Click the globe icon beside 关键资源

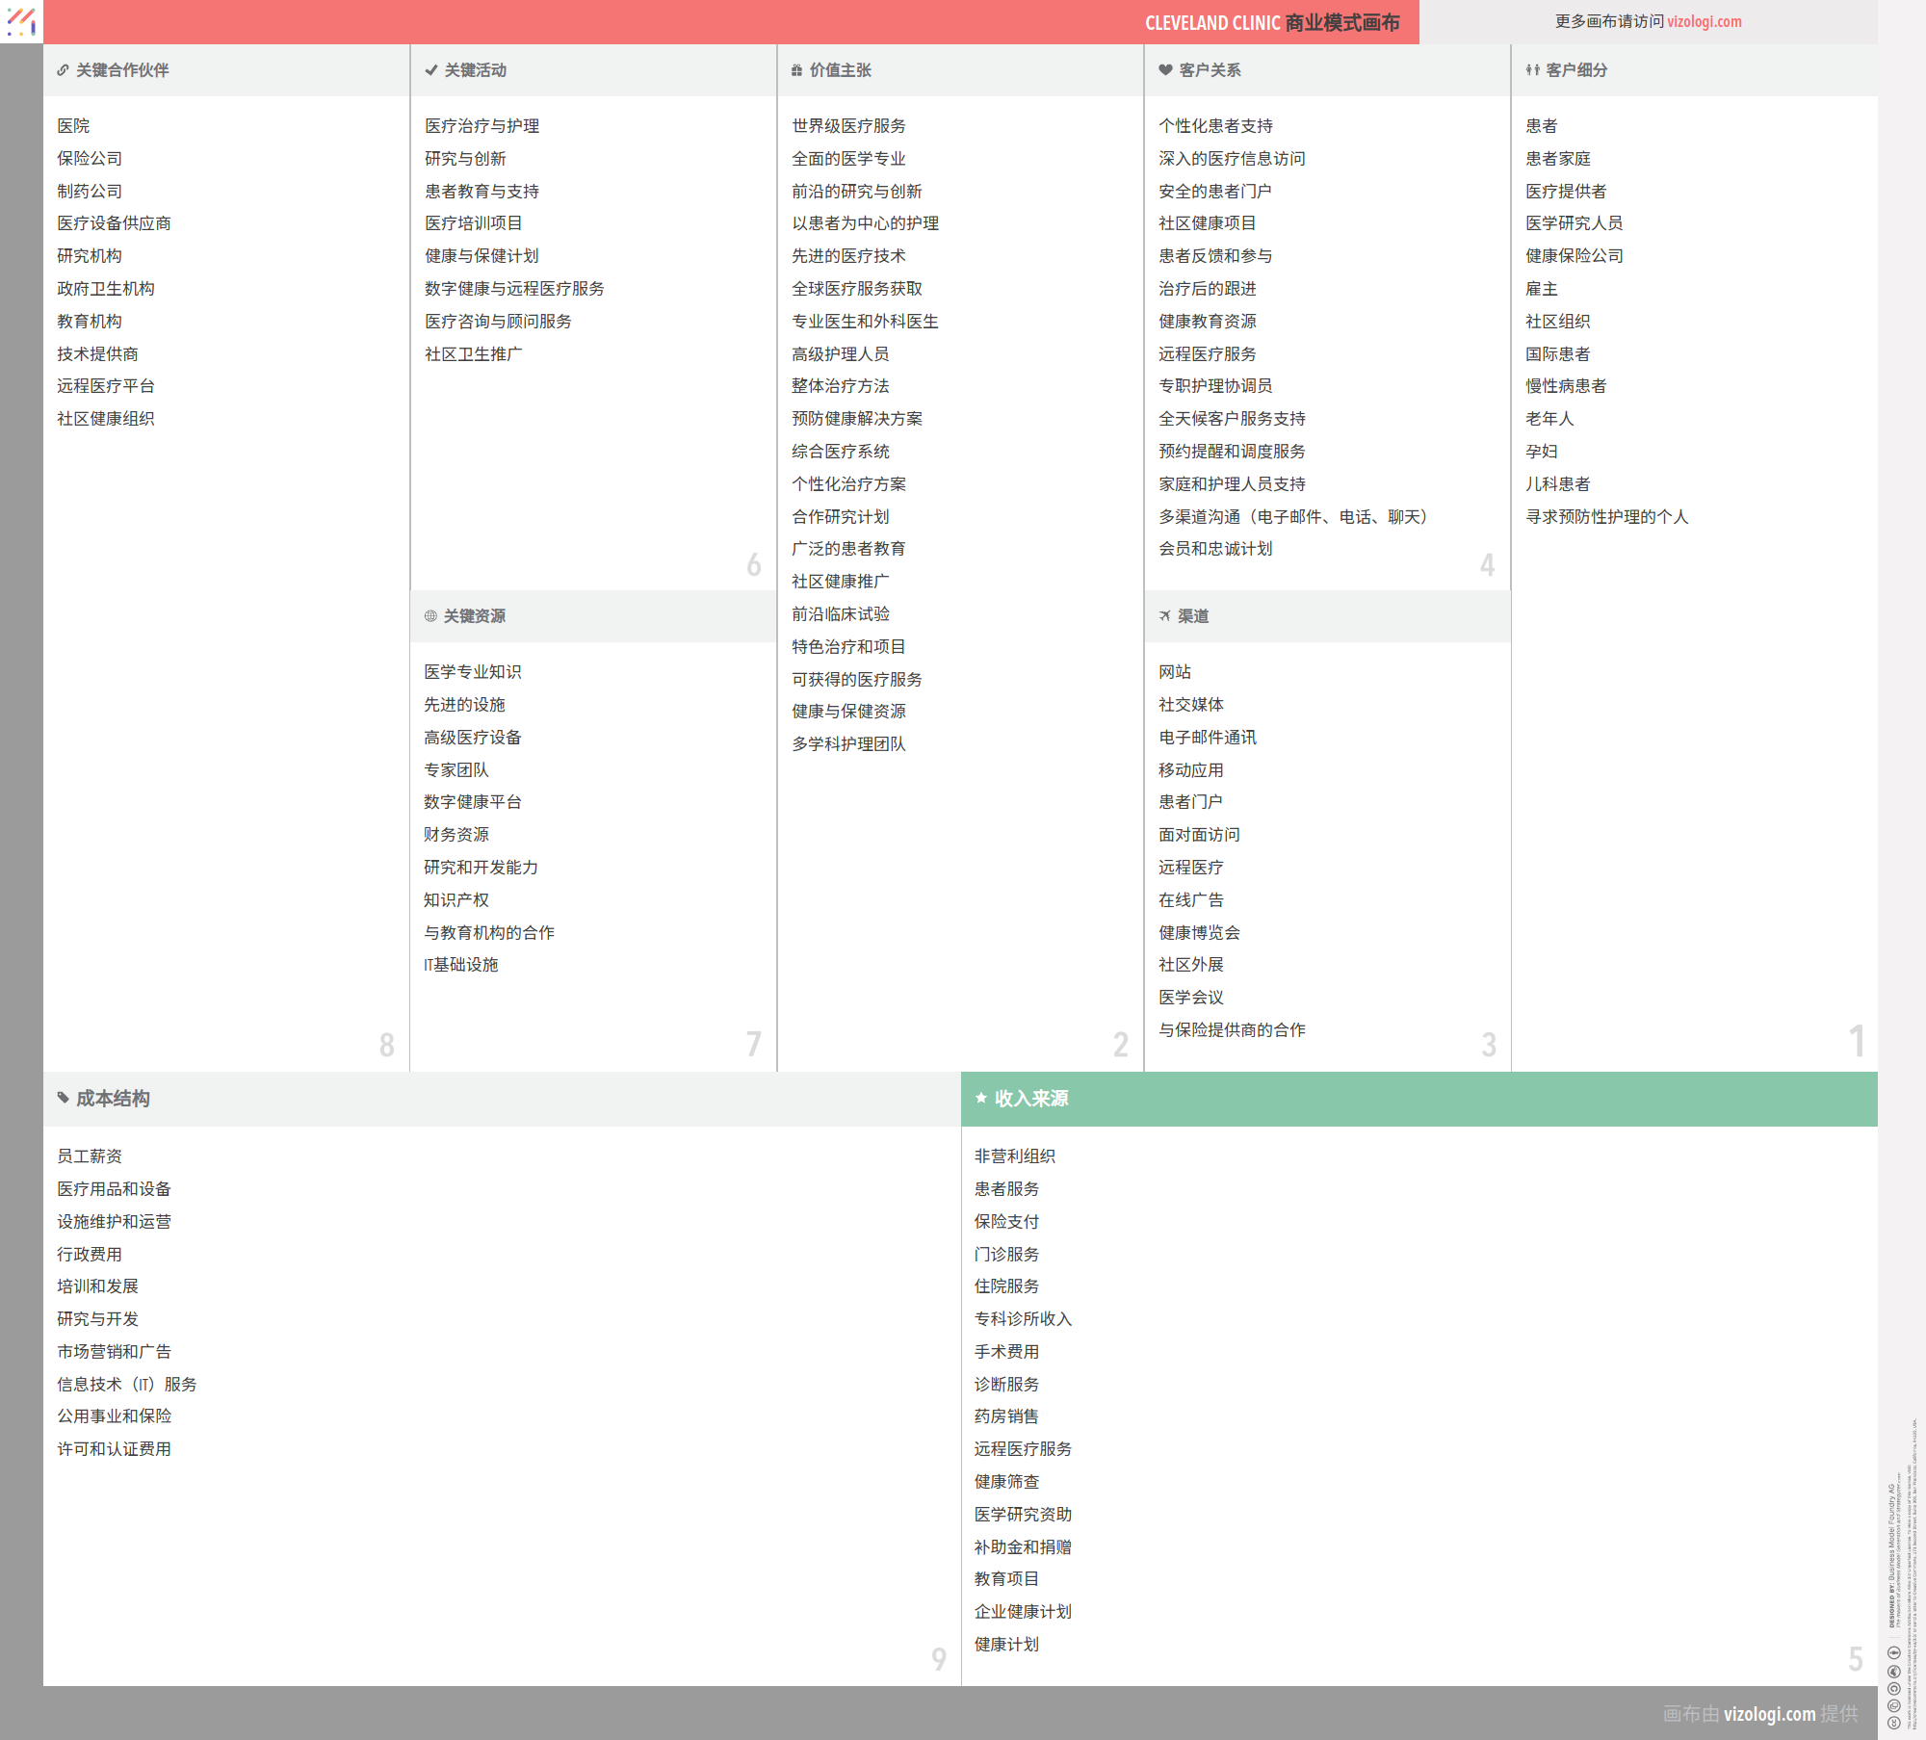430,616
